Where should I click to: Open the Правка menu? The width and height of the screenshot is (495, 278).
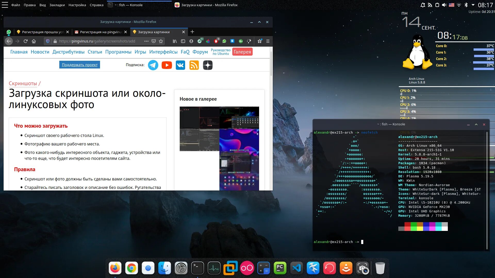(30, 5)
